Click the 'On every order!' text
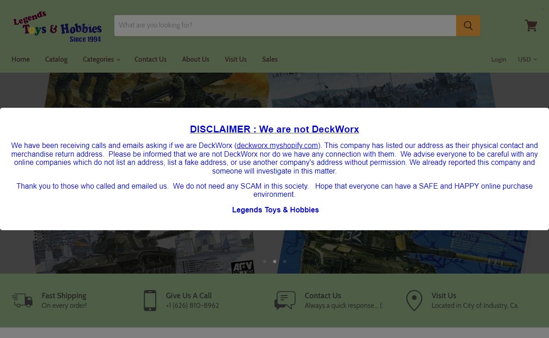The image size is (549, 338). (x=64, y=306)
